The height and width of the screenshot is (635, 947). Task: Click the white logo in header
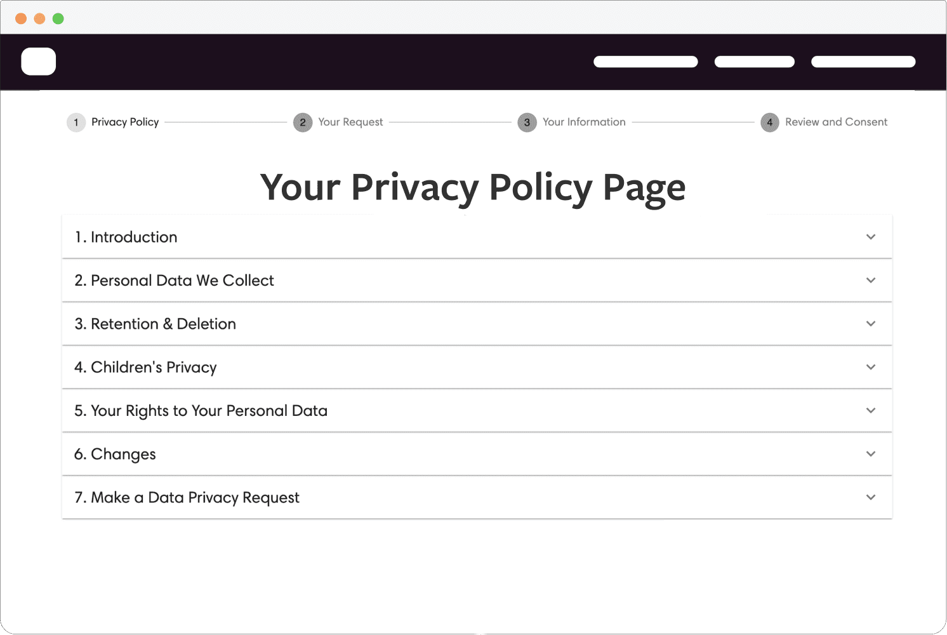[x=39, y=62]
